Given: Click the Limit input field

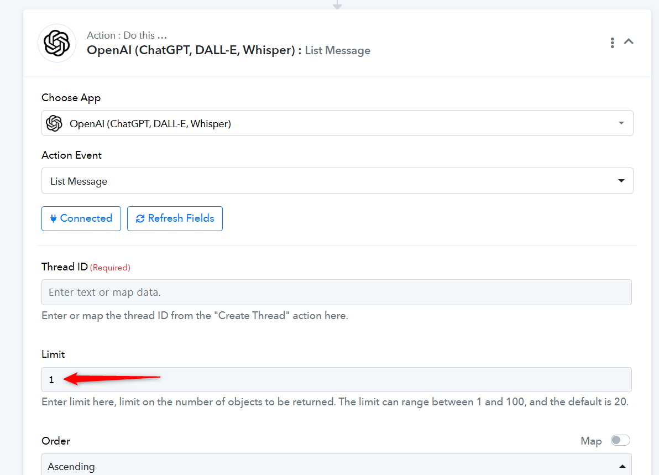Looking at the screenshot, I should pos(336,379).
